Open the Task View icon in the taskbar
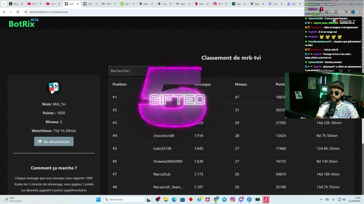Image resolution: width=364 pixels, height=204 pixels. click(148, 199)
